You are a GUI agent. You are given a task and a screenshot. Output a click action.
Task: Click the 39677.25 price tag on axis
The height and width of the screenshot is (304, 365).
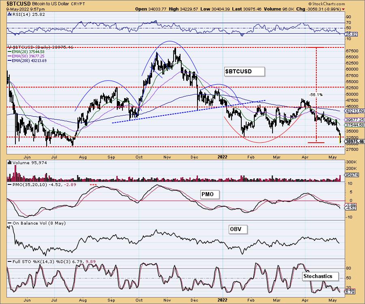(x=355, y=120)
